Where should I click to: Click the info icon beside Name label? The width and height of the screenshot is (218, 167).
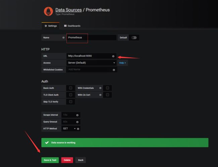click(63, 37)
